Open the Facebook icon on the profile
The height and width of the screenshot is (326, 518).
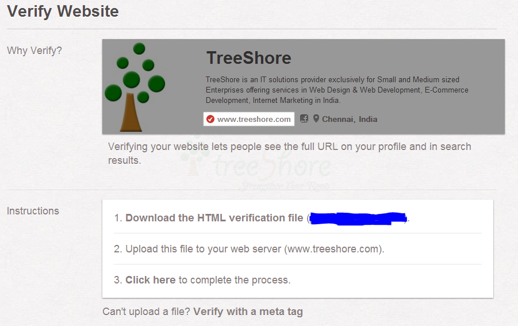click(304, 118)
